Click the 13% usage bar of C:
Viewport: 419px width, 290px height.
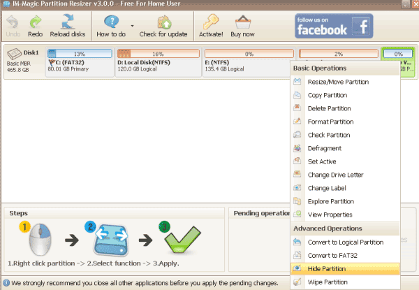80,54
